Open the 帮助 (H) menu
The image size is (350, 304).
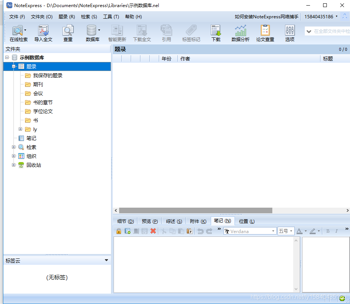coord(133,17)
